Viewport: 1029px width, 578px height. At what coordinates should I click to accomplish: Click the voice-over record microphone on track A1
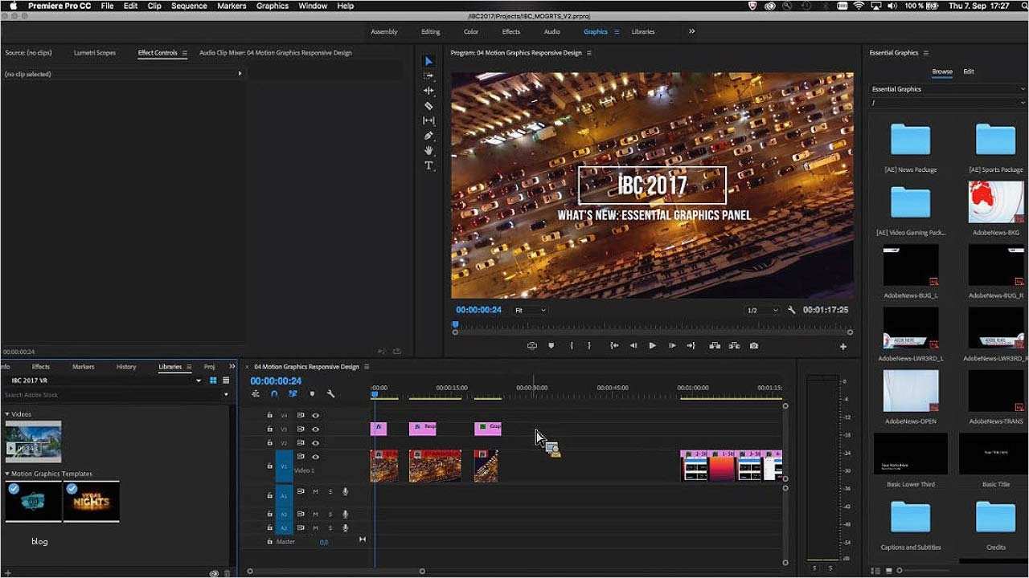(344, 492)
